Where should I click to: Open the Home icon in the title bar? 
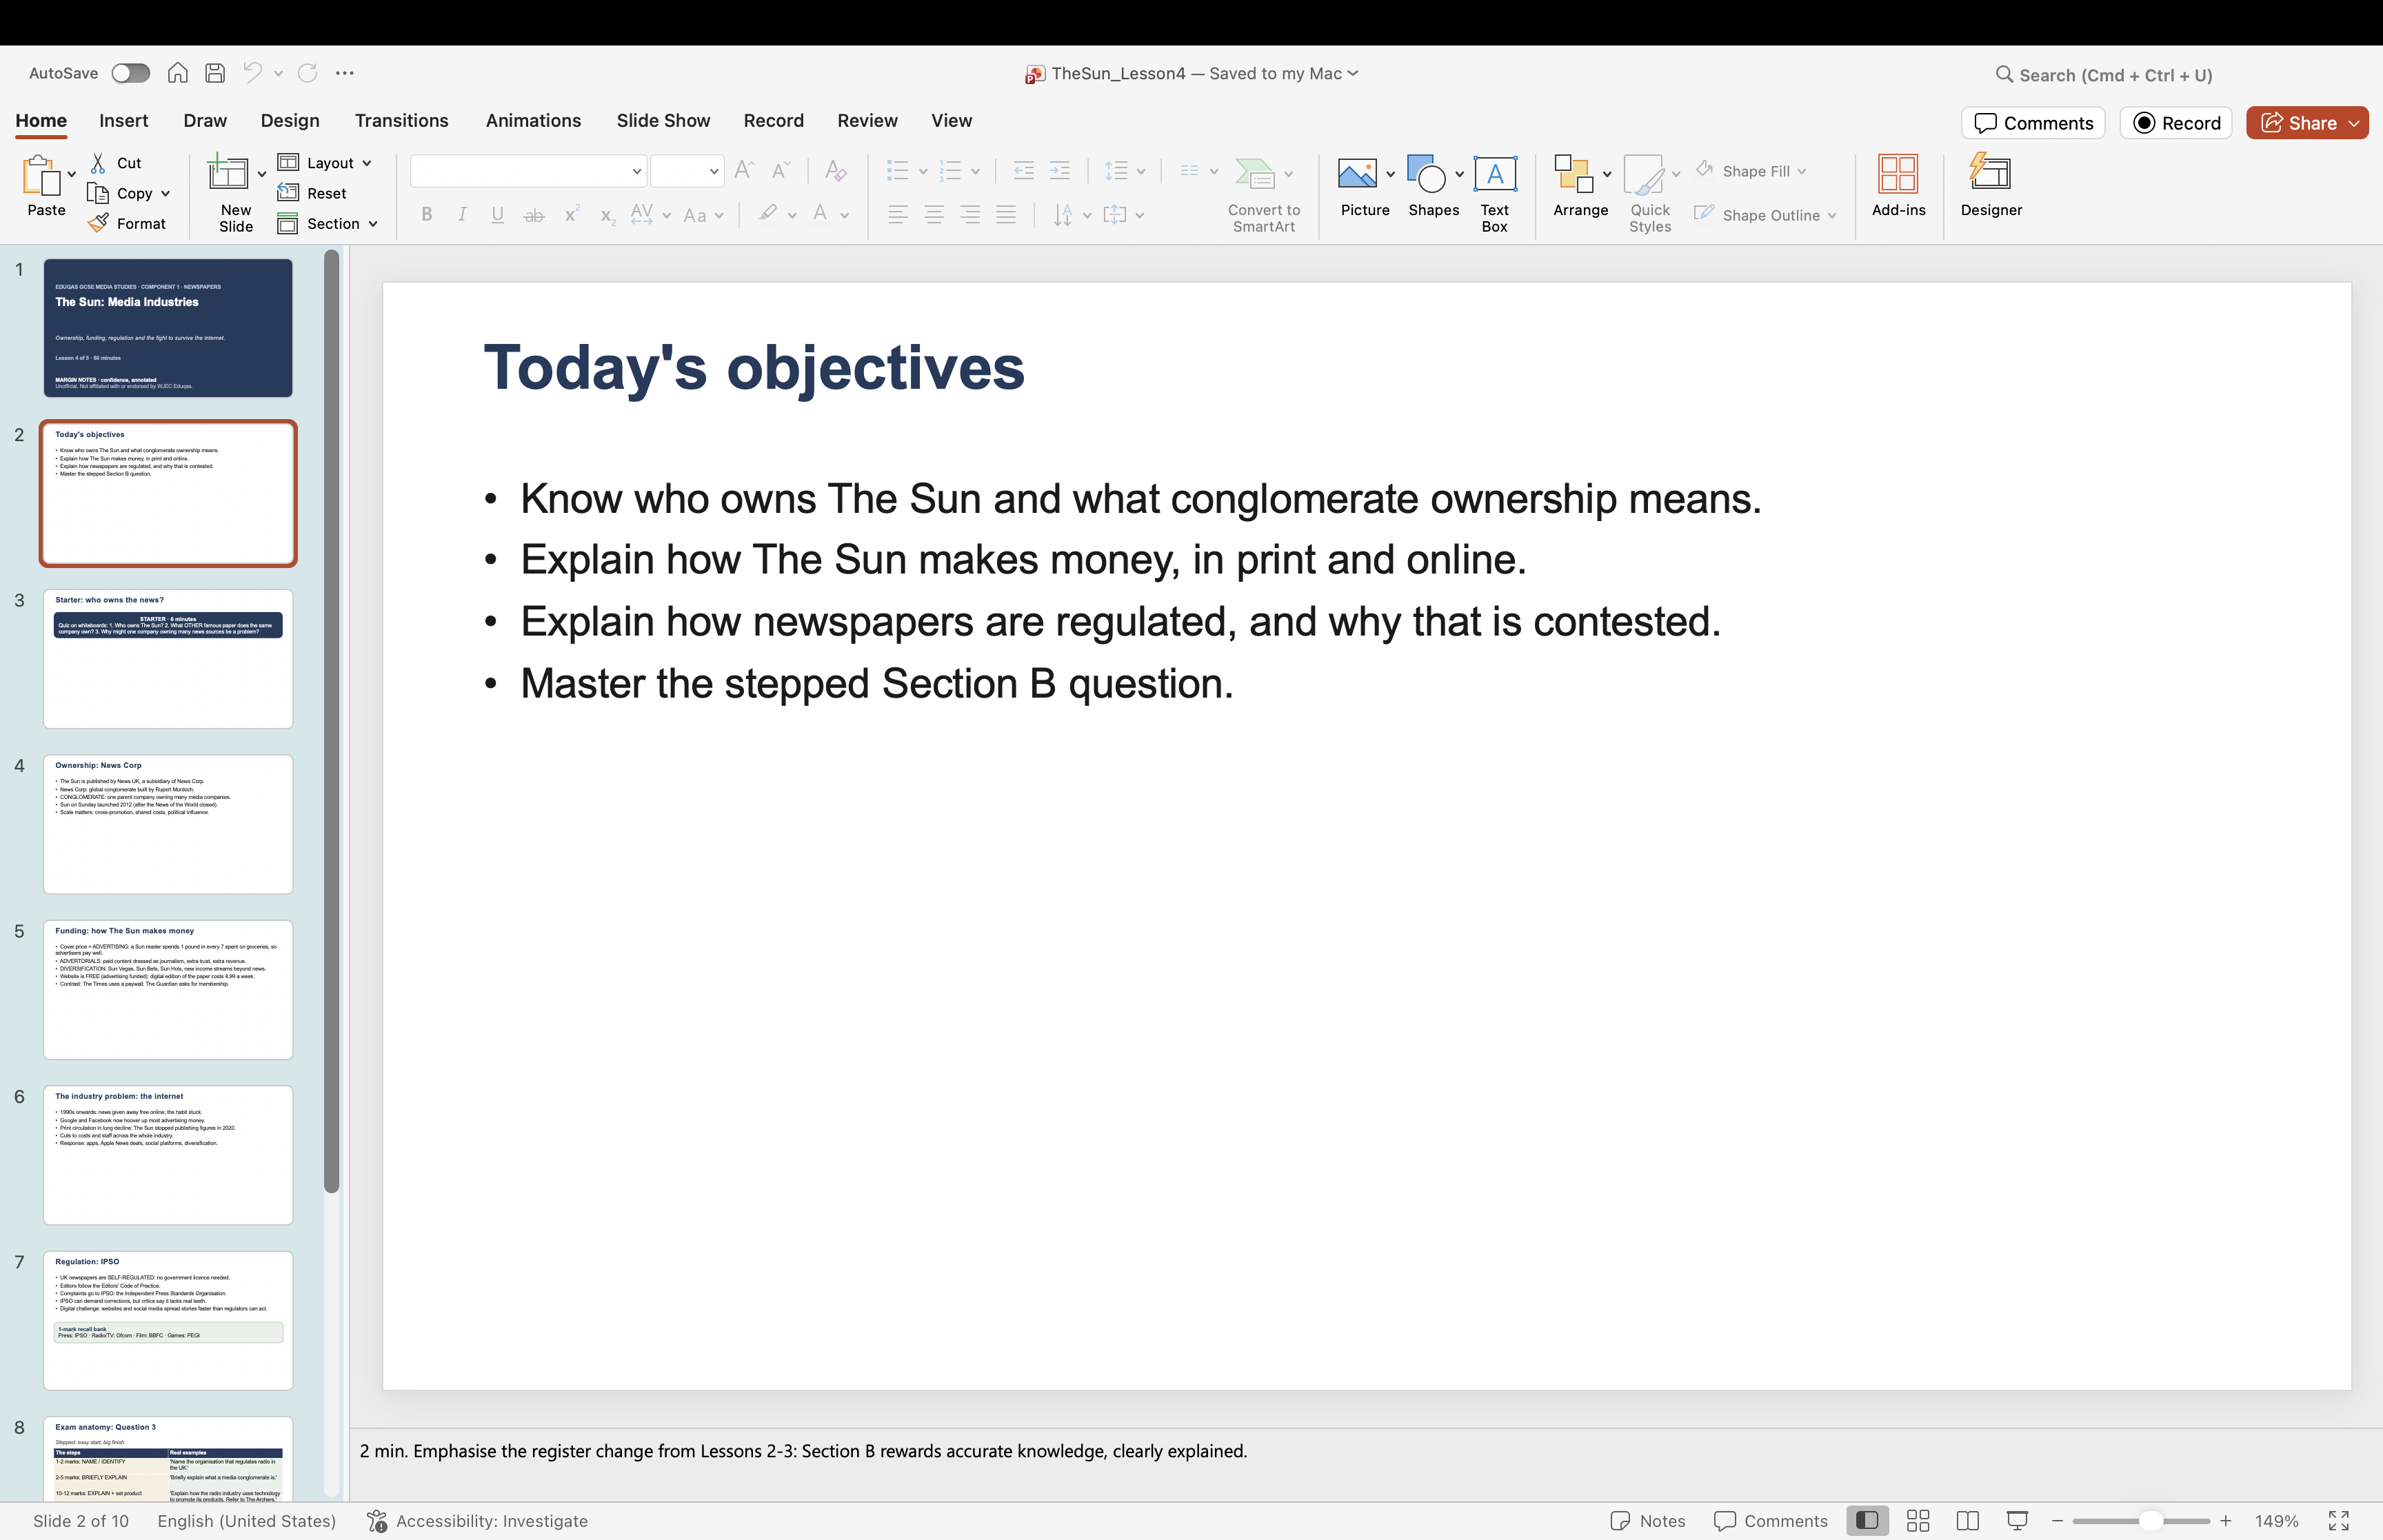pyautogui.click(x=177, y=73)
